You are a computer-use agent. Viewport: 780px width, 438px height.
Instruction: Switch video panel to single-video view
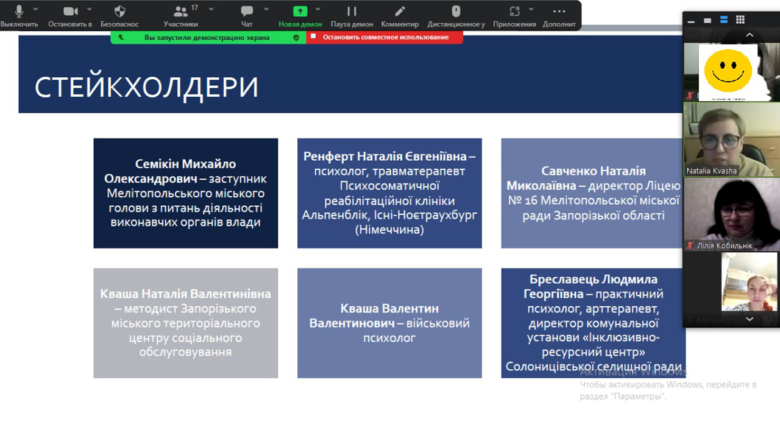tap(707, 20)
